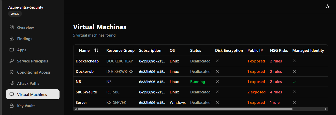Open the Findings menu item

[25, 39]
